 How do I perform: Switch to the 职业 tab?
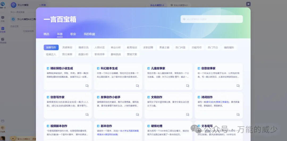coord(73,34)
